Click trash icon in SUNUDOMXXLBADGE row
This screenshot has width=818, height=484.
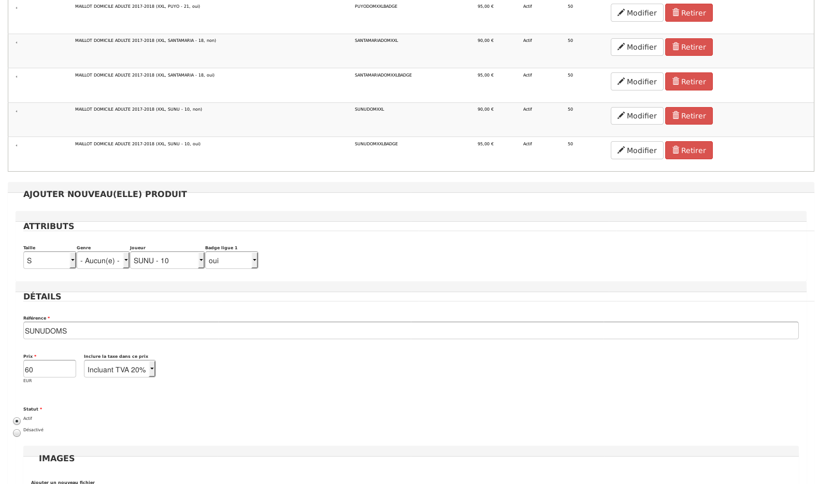click(676, 150)
